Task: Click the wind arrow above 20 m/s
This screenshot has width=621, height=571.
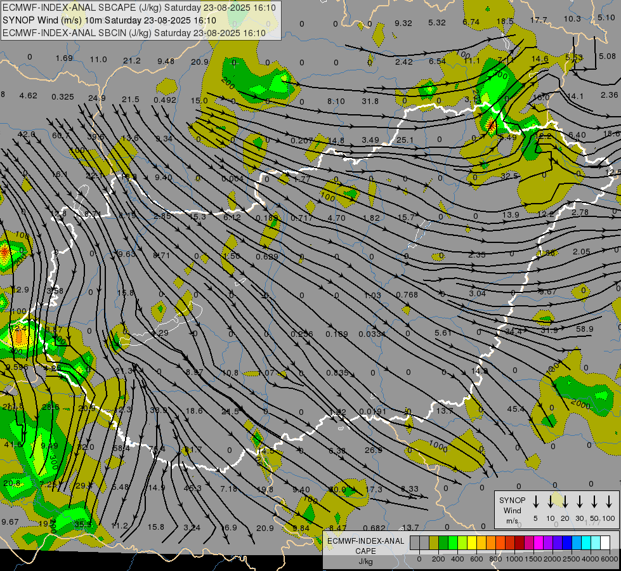Action: click(565, 502)
